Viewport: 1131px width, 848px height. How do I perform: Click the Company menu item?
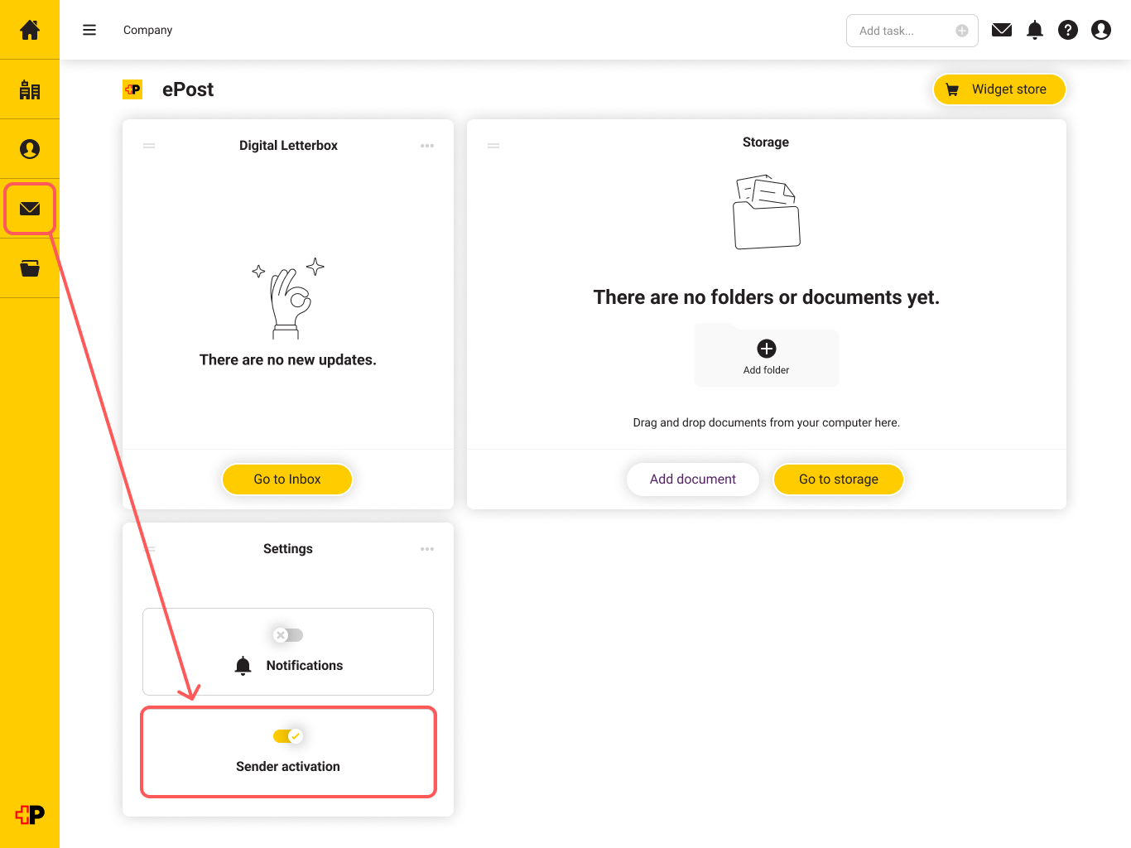pyautogui.click(x=147, y=30)
